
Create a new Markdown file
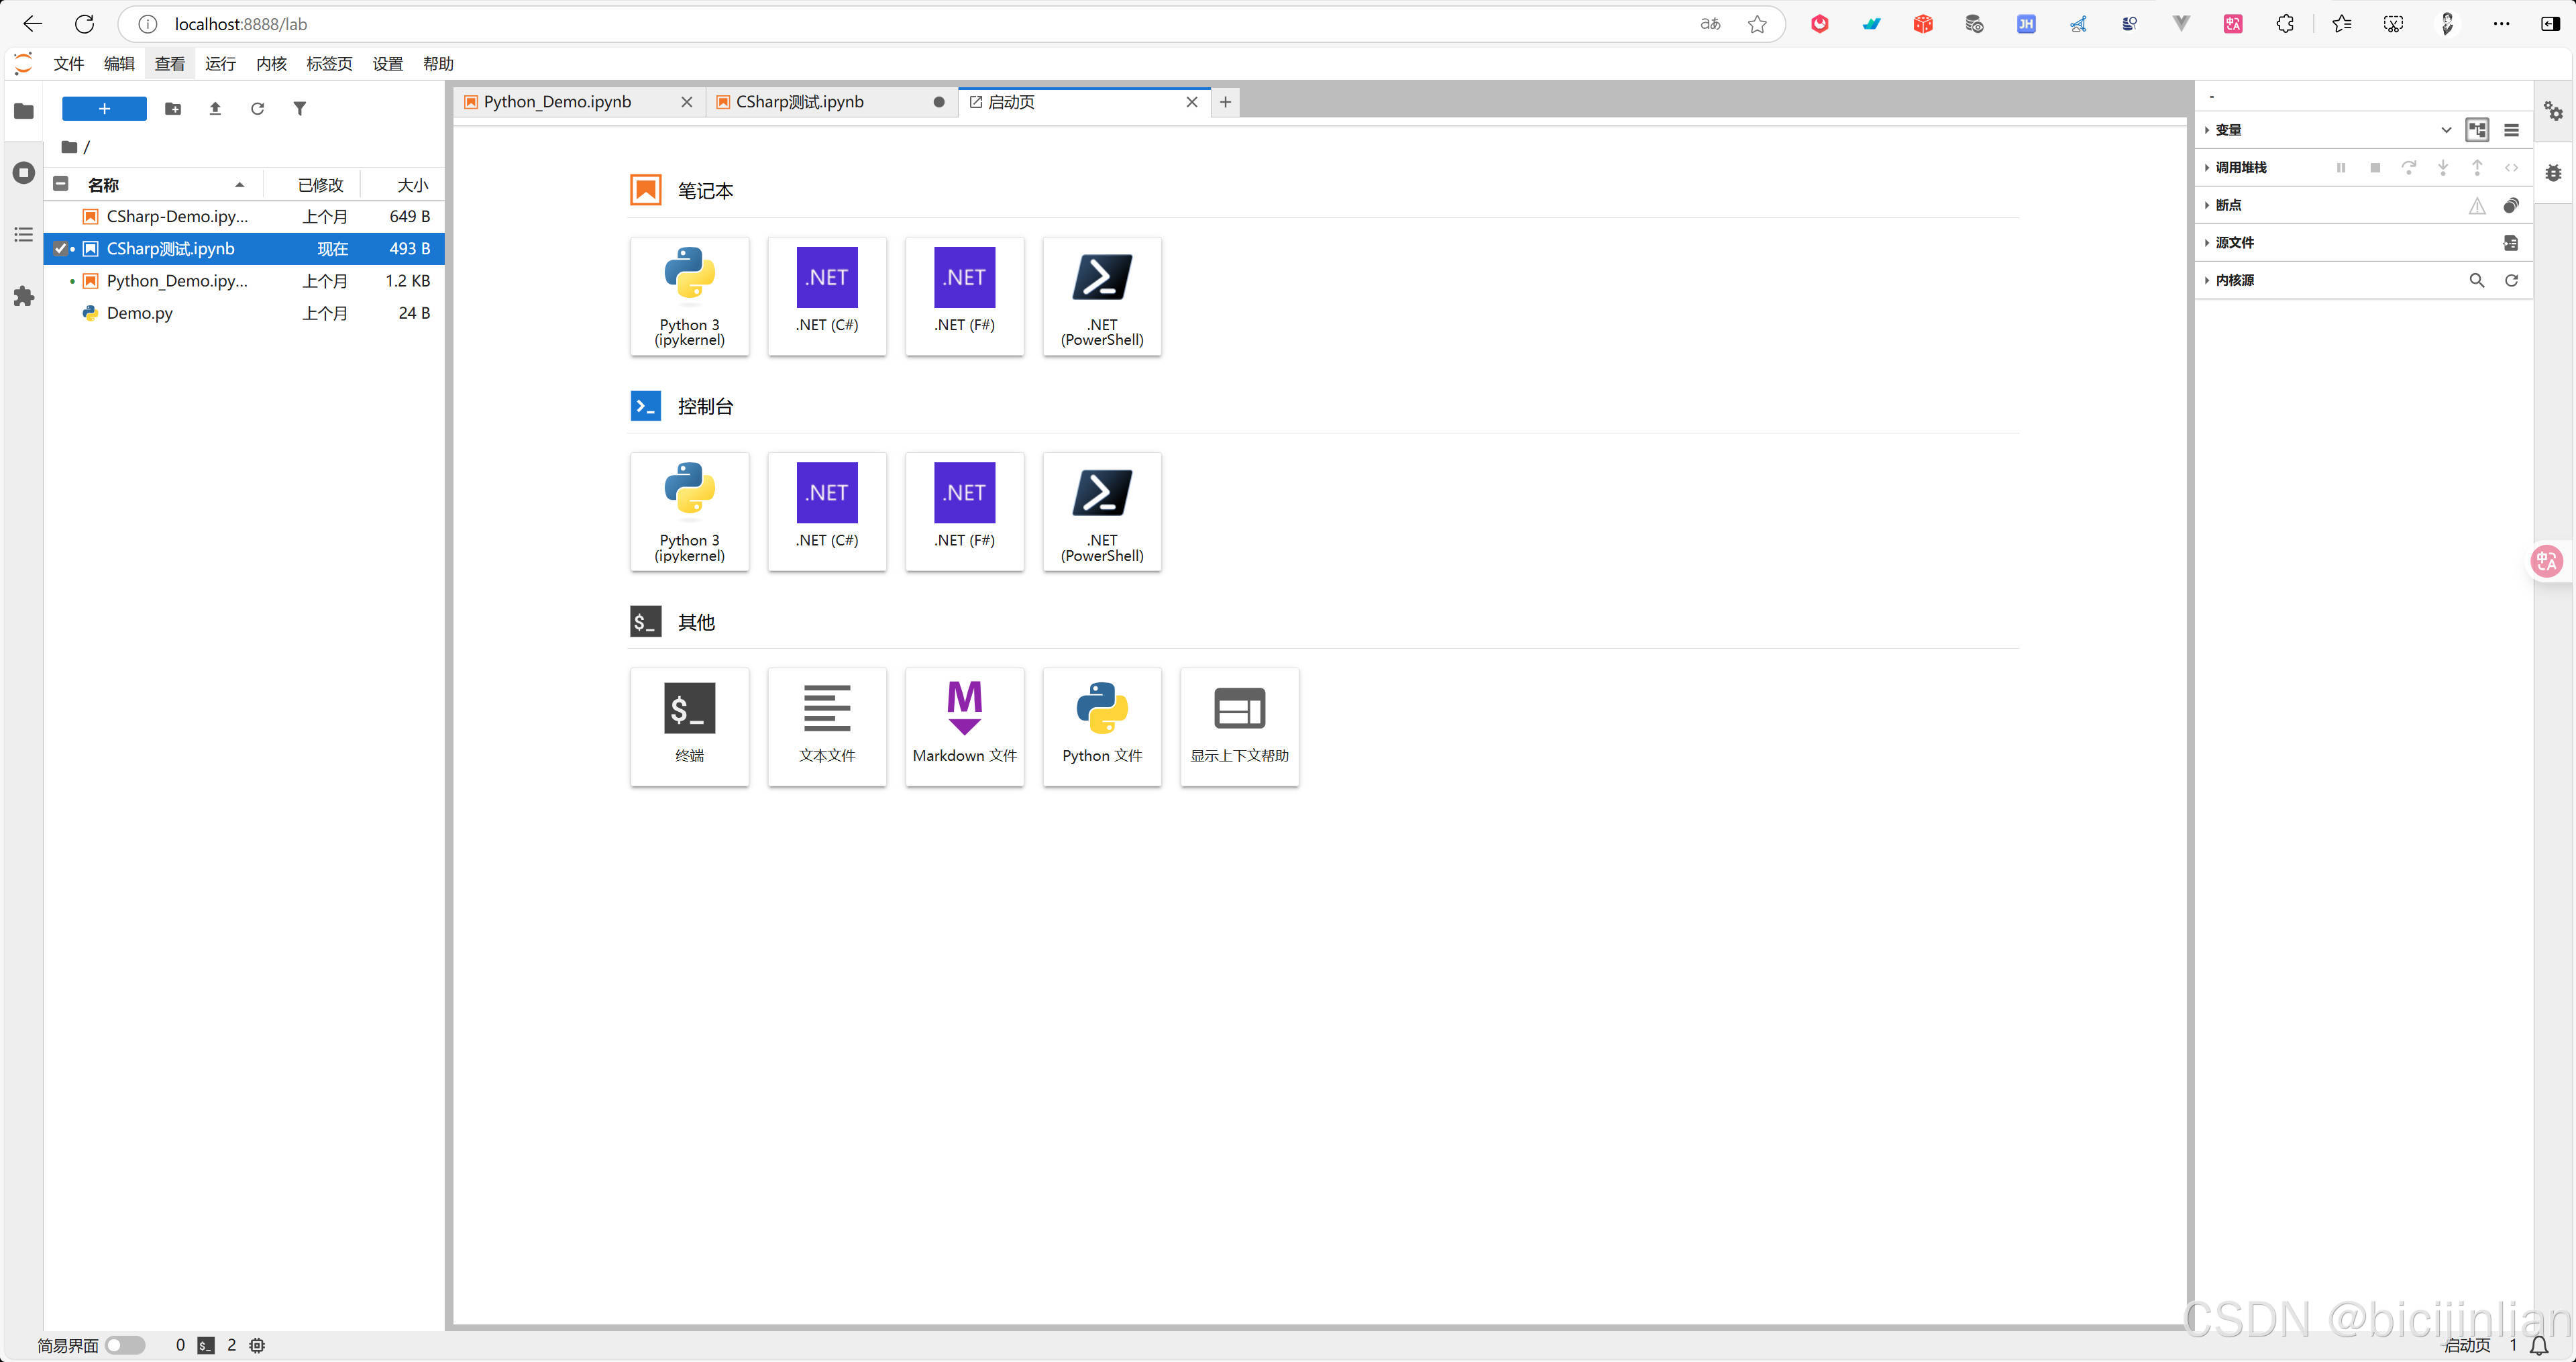(x=964, y=726)
